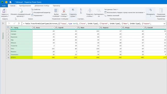Open the Город column filter dropdown

coord(31,28)
